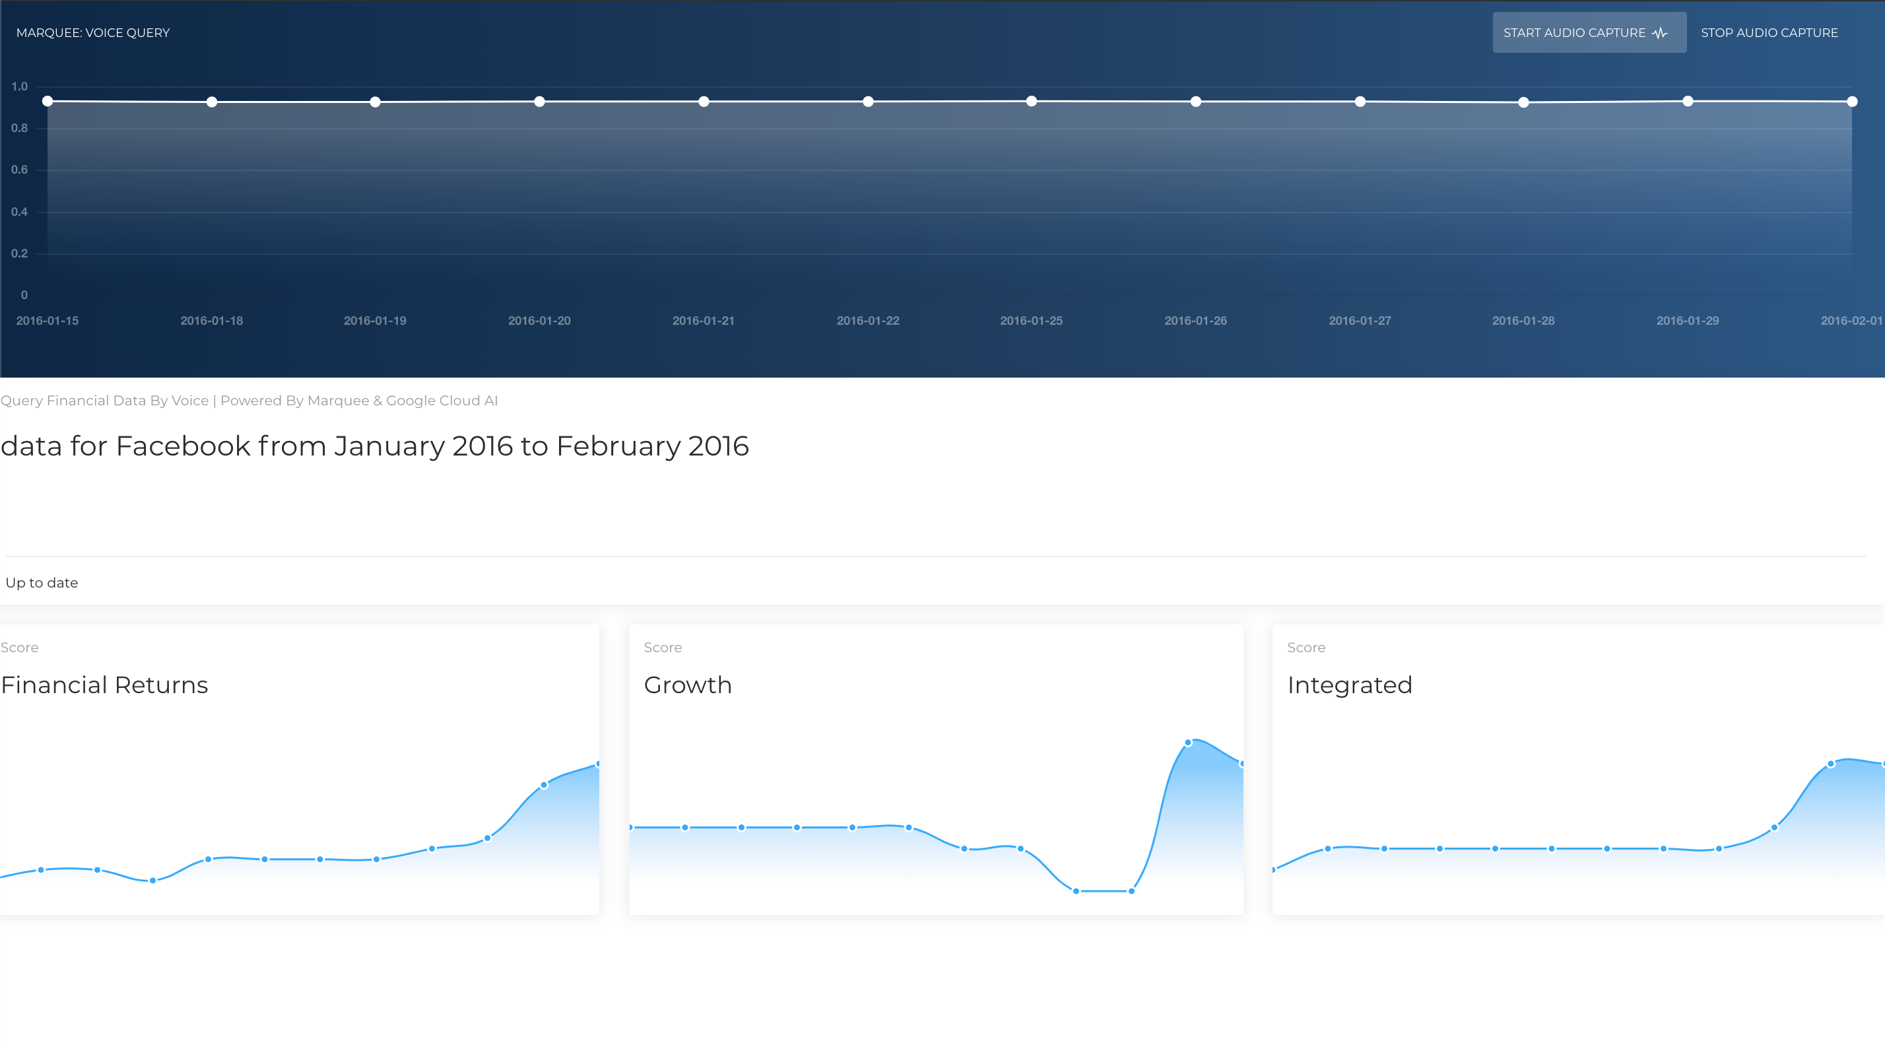Click the 2016-01-27 x-axis date label
The height and width of the screenshot is (1043, 1885).
tap(1360, 321)
